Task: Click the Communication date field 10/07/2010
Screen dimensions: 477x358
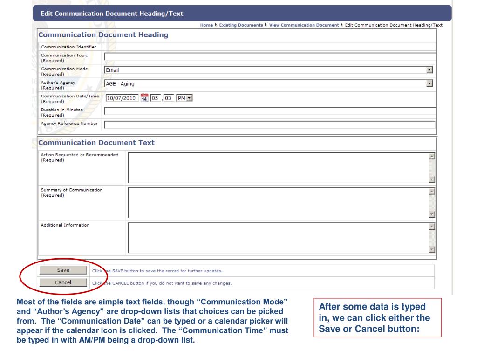Action: (122, 98)
